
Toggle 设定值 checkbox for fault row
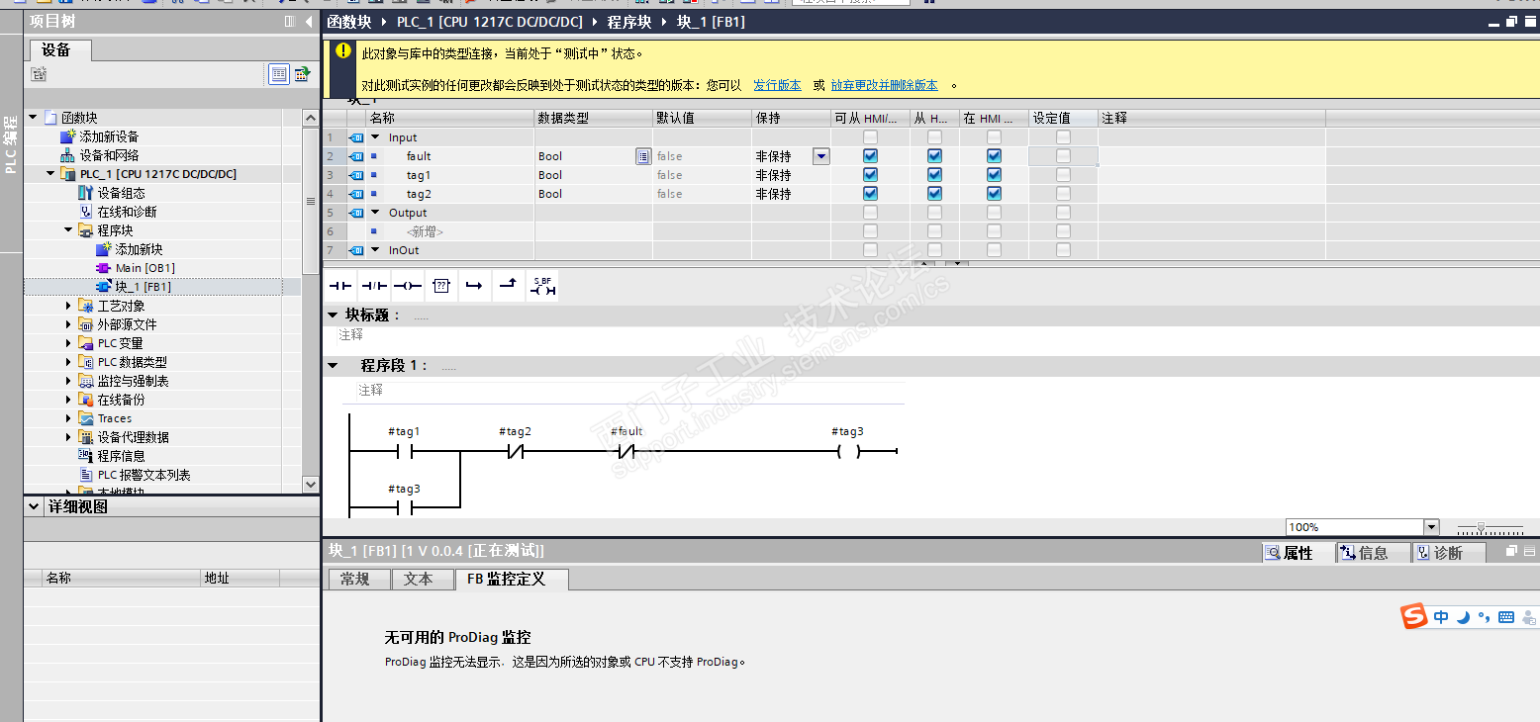1063,156
